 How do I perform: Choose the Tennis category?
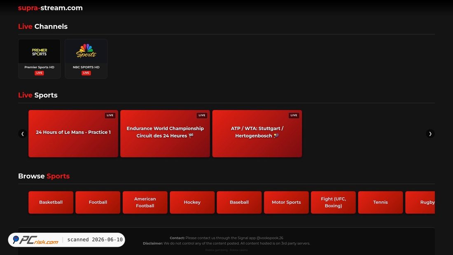point(381,202)
